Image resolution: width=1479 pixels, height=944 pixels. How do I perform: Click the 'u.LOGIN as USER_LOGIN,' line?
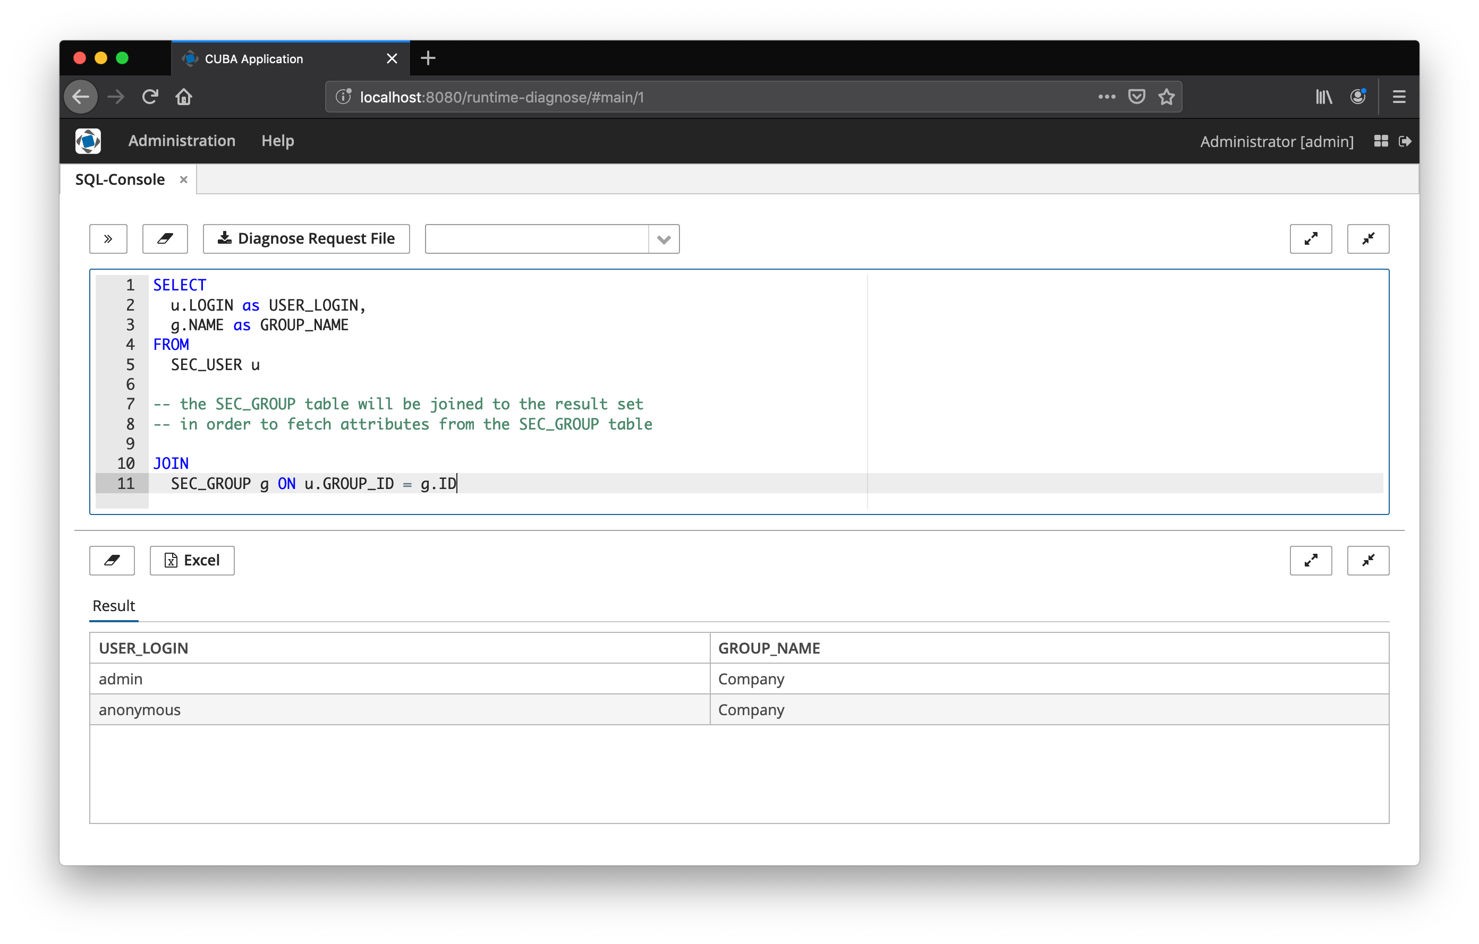(268, 305)
